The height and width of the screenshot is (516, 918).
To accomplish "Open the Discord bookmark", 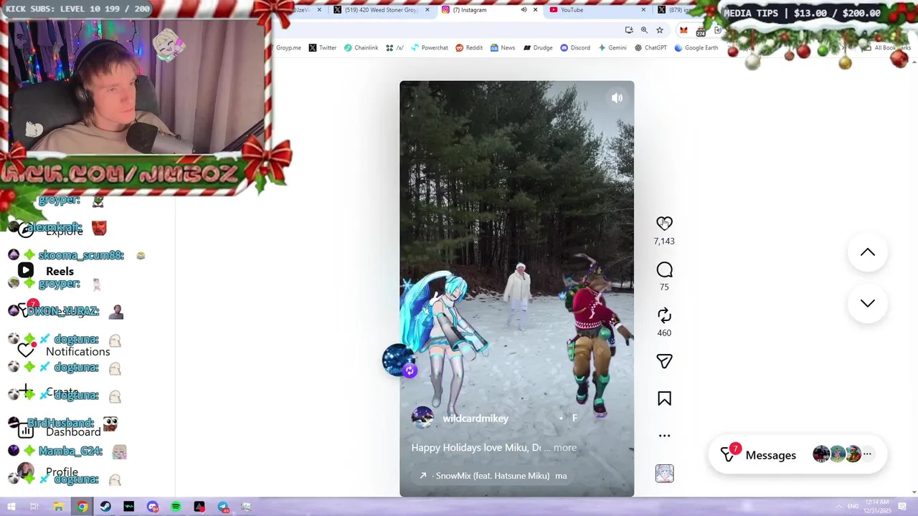I will pyautogui.click(x=575, y=48).
